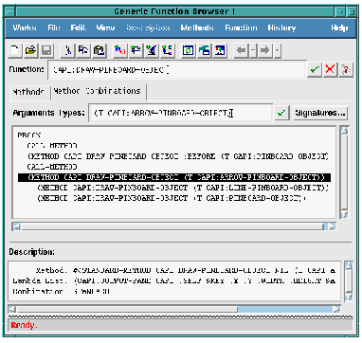This screenshot has width=362, height=343.
Task: Click right arrow of method list horizontal scrollbar
Action: (x=332, y=226)
